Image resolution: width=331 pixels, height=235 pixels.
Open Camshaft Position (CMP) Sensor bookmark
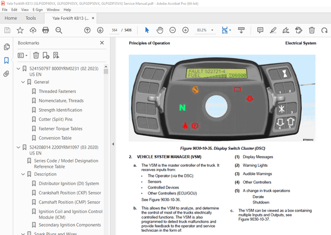click(x=69, y=202)
